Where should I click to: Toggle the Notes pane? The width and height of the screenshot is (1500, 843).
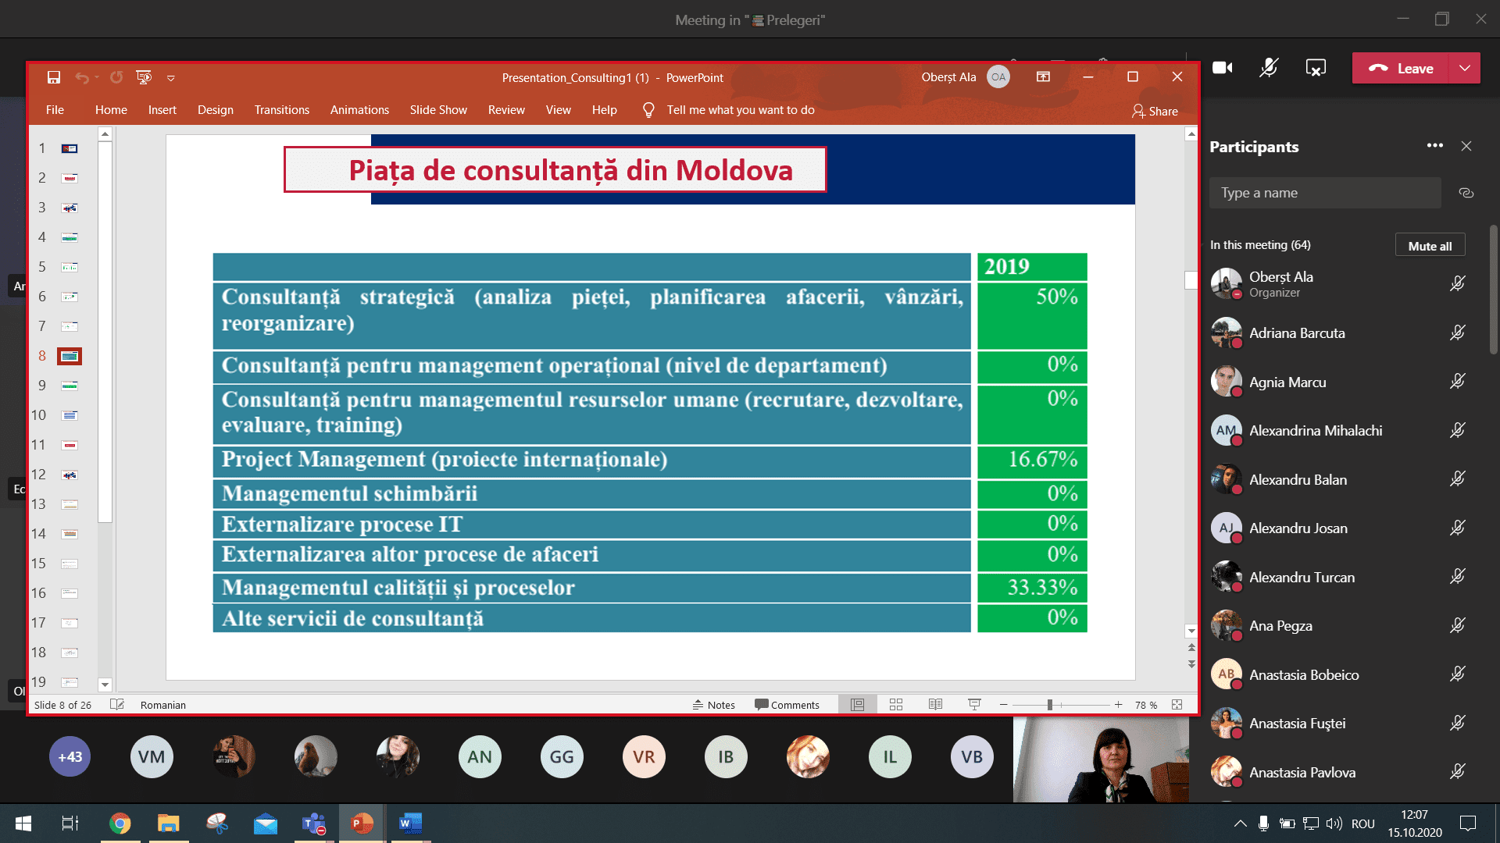(x=714, y=705)
